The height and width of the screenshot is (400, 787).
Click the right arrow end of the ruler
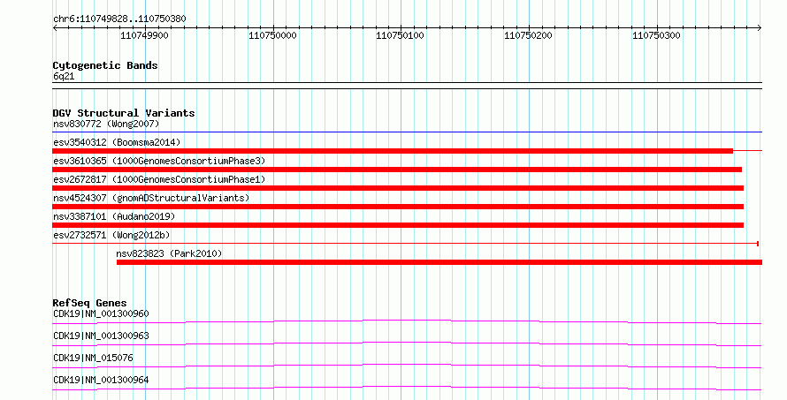pos(760,28)
